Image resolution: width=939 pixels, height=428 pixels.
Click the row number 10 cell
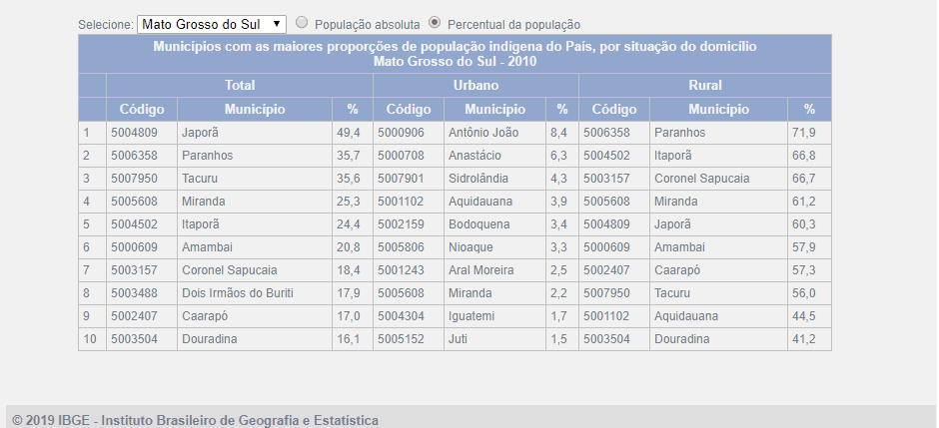point(88,339)
